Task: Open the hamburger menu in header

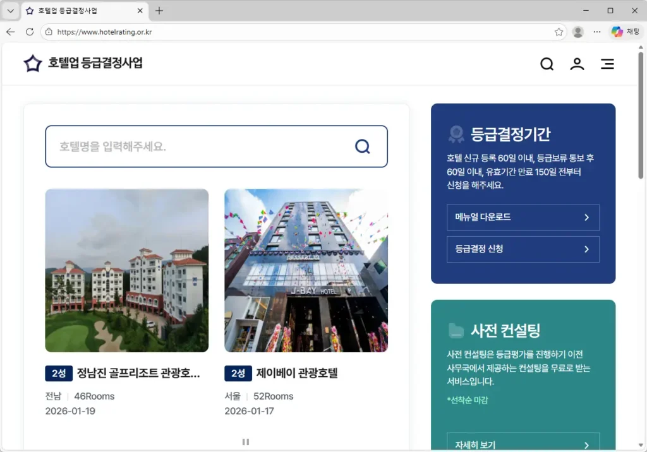Action: [607, 64]
